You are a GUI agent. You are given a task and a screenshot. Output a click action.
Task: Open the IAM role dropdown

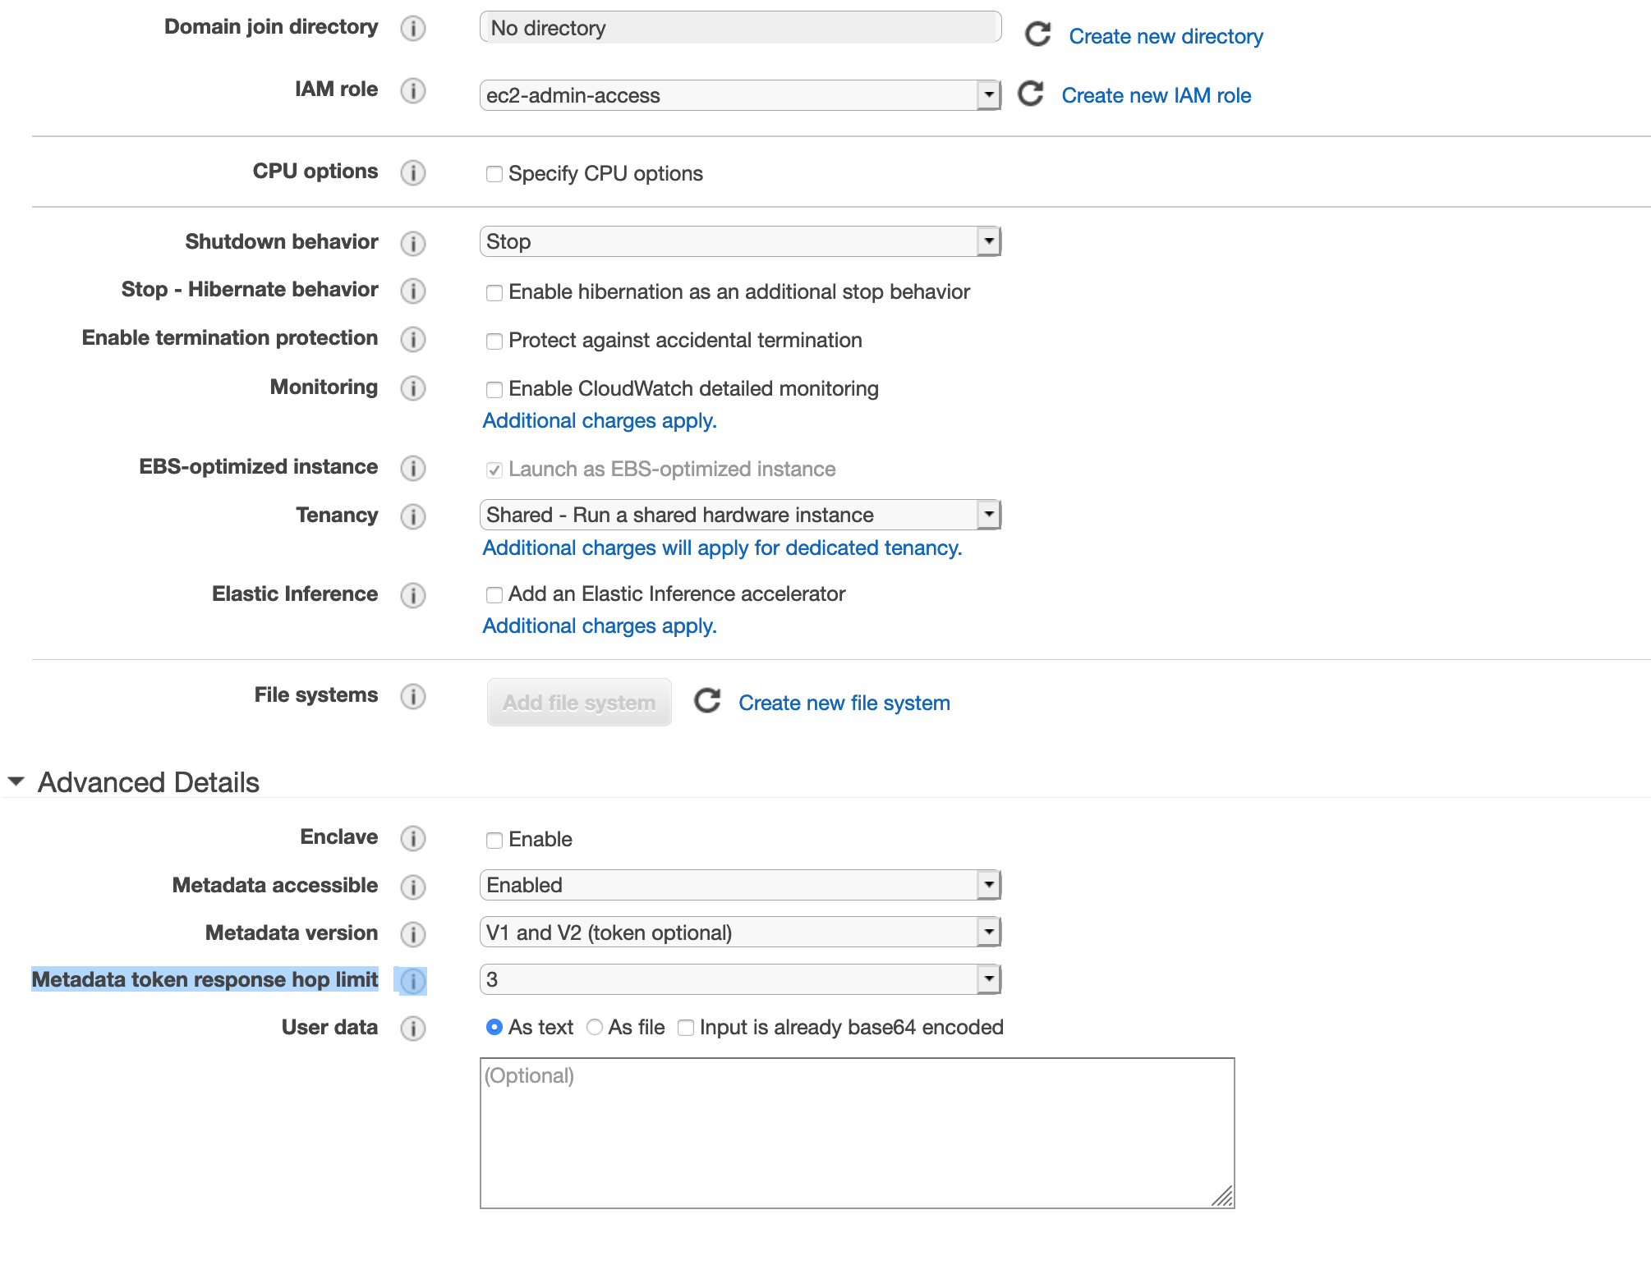(739, 95)
